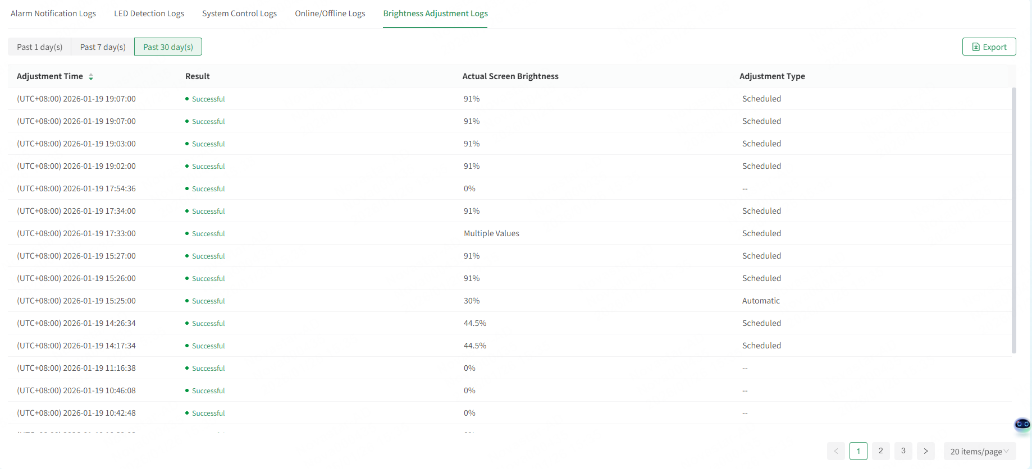
Task: Switch to System Control Logs tab
Action: pyautogui.click(x=239, y=13)
